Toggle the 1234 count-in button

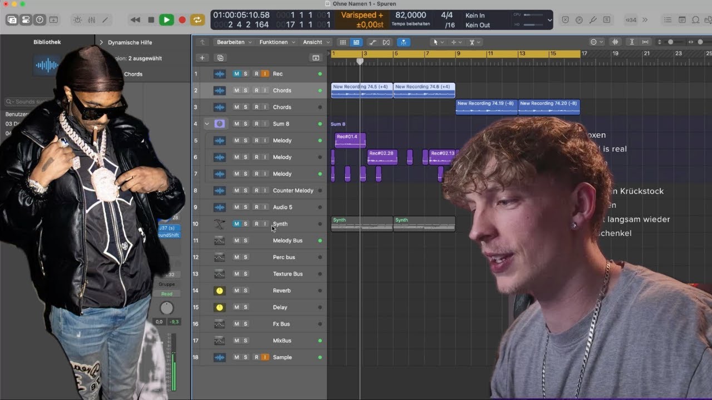point(630,20)
